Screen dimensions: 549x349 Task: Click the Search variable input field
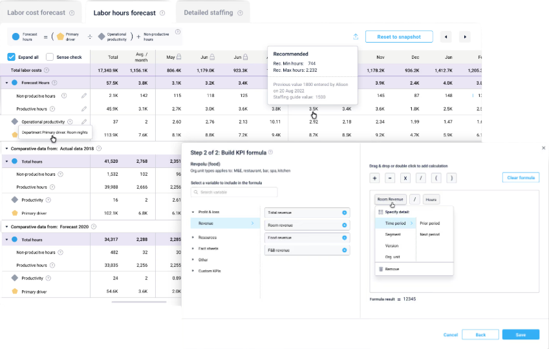pos(234,192)
